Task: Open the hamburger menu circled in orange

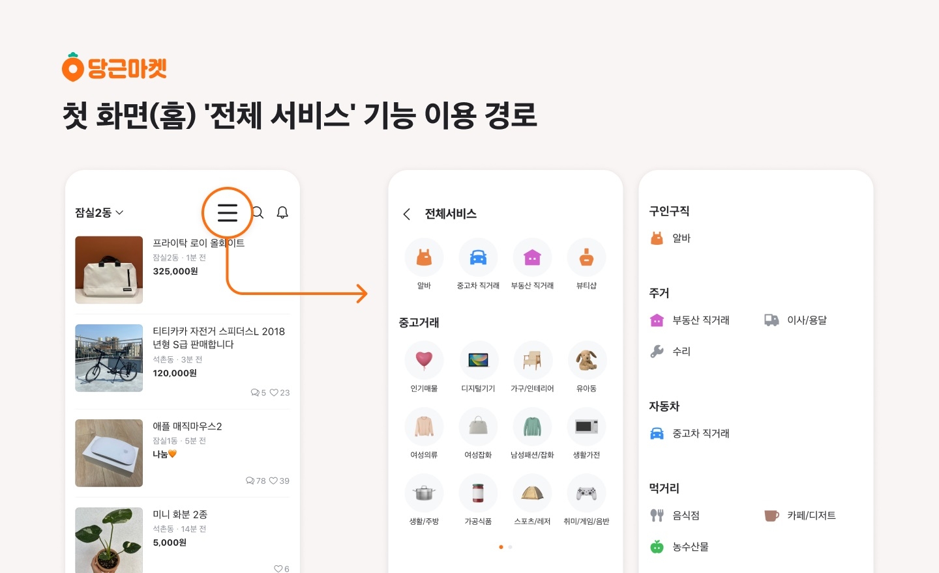Action: pos(227,212)
